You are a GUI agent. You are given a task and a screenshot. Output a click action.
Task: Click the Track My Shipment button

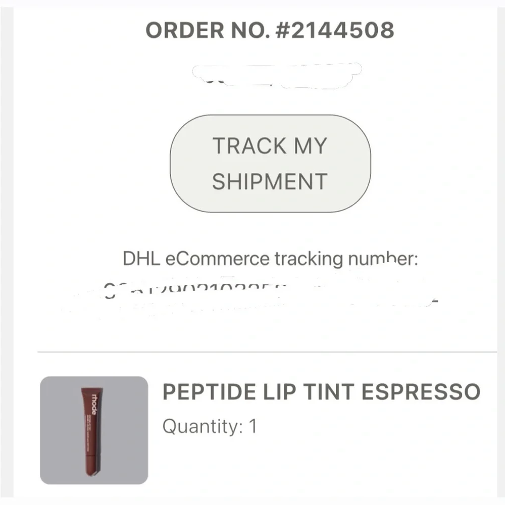(x=270, y=163)
